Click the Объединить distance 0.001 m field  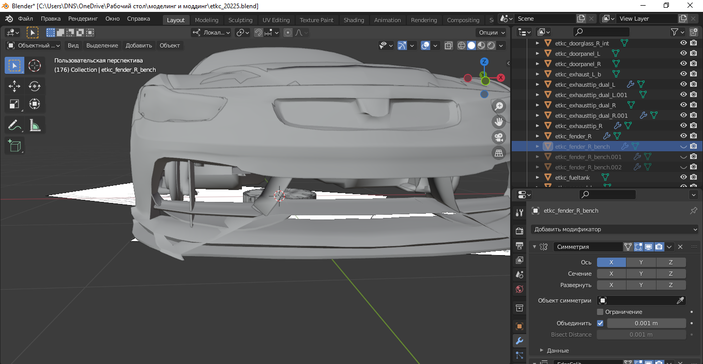646,323
